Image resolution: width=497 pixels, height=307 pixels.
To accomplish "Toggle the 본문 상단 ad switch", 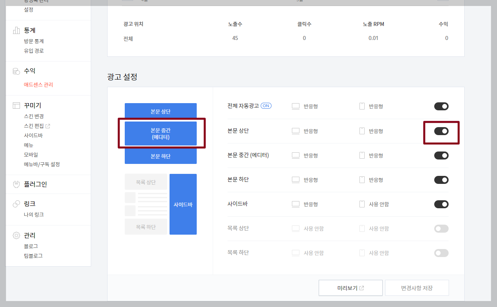I will [x=441, y=131].
